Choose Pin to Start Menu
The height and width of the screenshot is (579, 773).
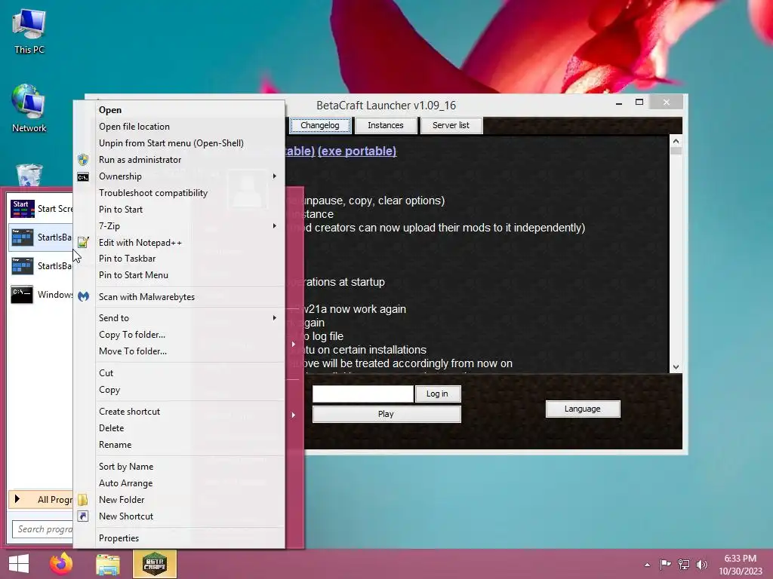(x=180, y=275)
